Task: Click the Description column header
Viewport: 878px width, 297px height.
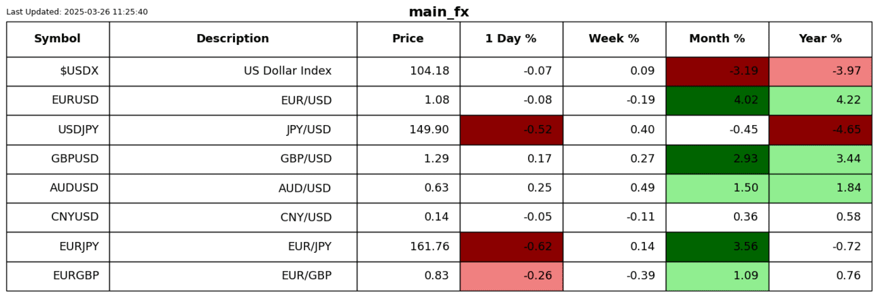Action: coord(232,39)
